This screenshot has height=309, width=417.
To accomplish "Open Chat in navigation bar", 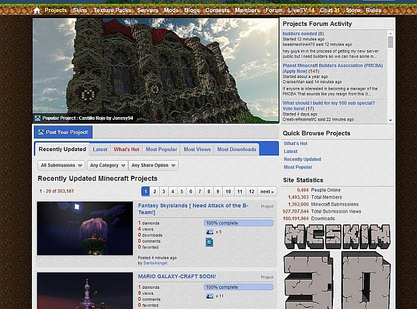I will [330, 10].
